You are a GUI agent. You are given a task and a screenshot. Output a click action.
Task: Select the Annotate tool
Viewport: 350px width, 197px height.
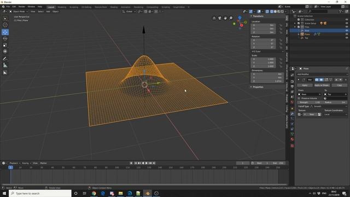[x=5, y=59]
